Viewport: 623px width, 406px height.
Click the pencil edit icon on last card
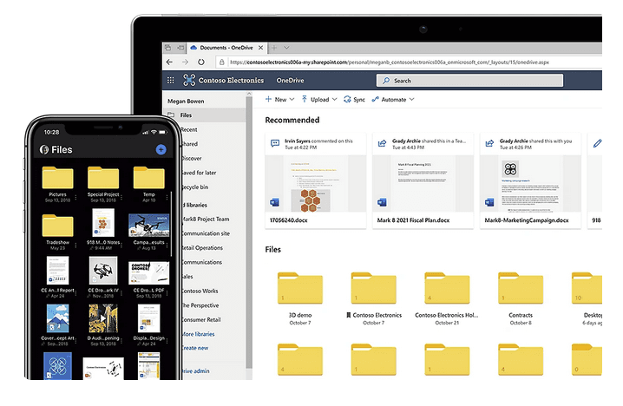click(x=597, y=143)
